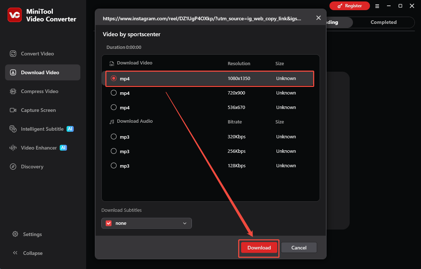Click the Settings gear icon
Screen dimensions: 421x269
pyautogui.click(x=15, y=234)
